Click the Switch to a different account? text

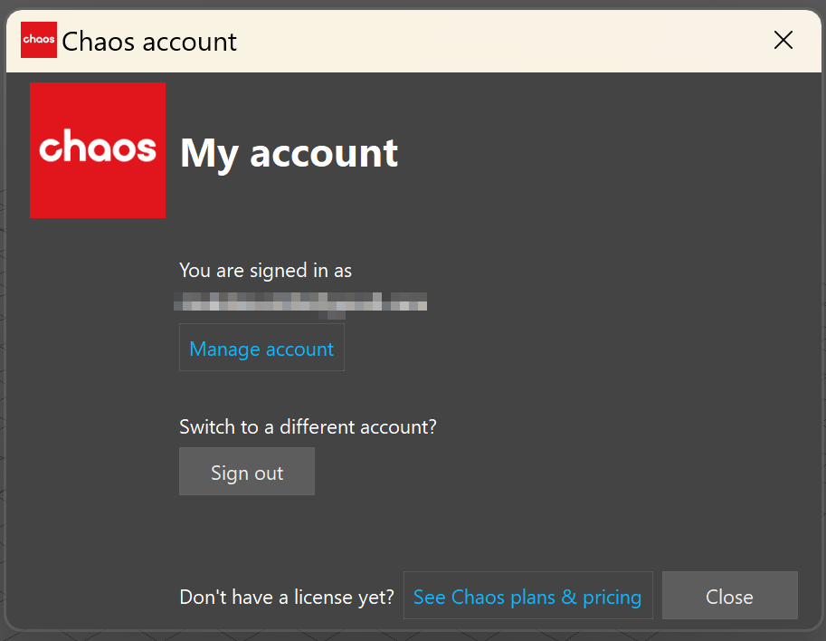point(309,427)
